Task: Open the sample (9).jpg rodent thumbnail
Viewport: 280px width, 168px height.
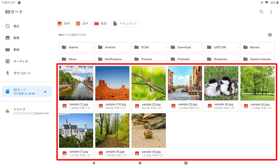Action: point(148,131)
